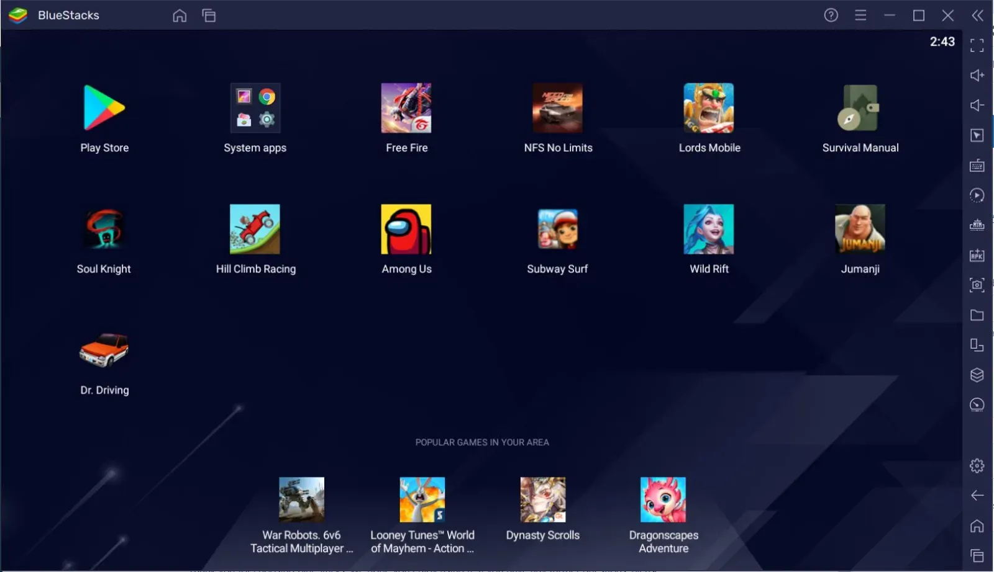Viewport: 994px width, 572px height.
Task: Launch the Free Fire game
Action: [x=406, y=108]
